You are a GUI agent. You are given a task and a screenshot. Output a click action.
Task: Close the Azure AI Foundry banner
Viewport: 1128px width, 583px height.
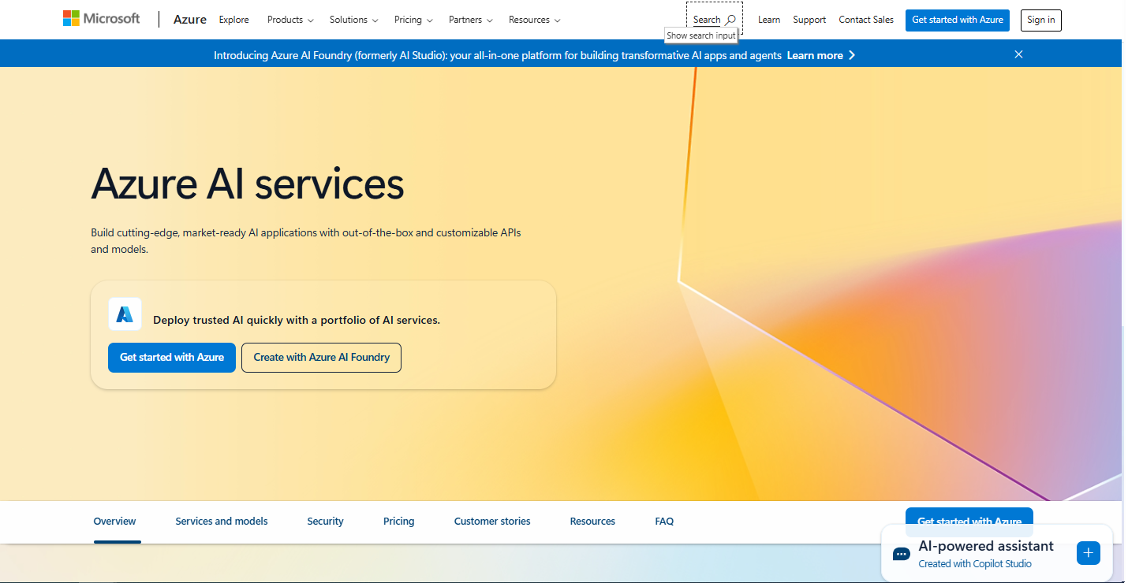tap(1018, 54)
